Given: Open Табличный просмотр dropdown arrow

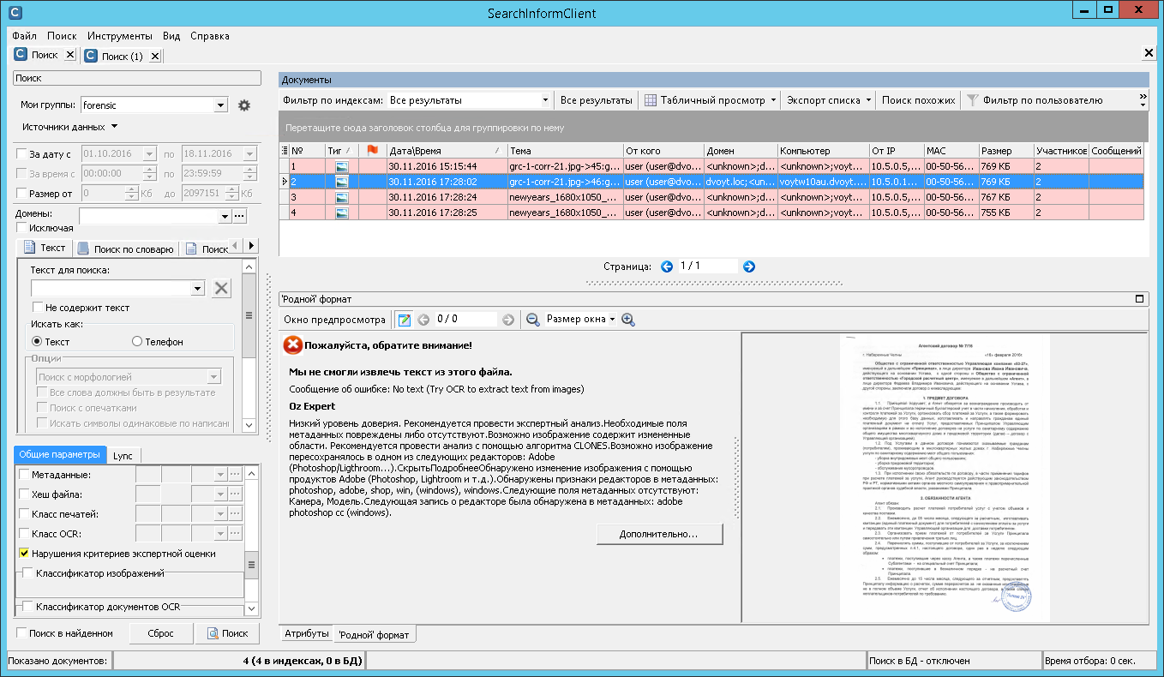Looking at the screenshot, I should coord(772,100).
